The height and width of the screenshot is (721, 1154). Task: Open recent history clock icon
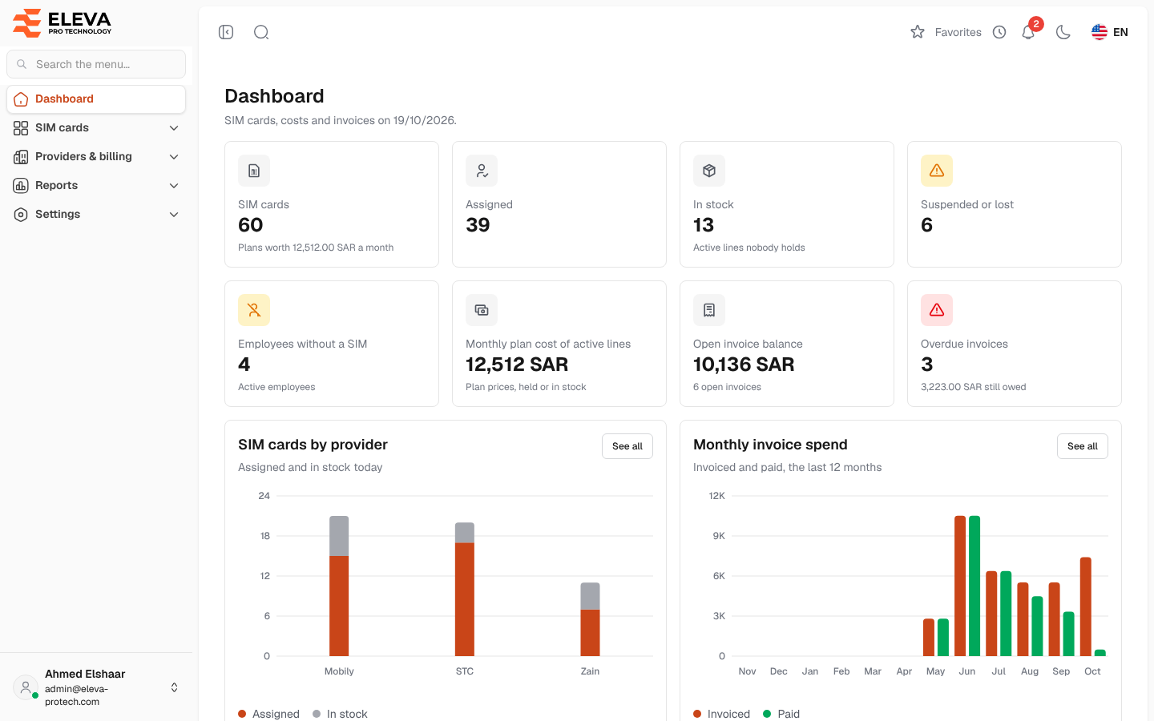click(999, 32)
